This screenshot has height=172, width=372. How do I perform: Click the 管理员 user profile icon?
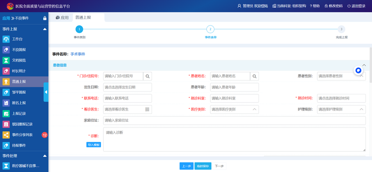239,6
